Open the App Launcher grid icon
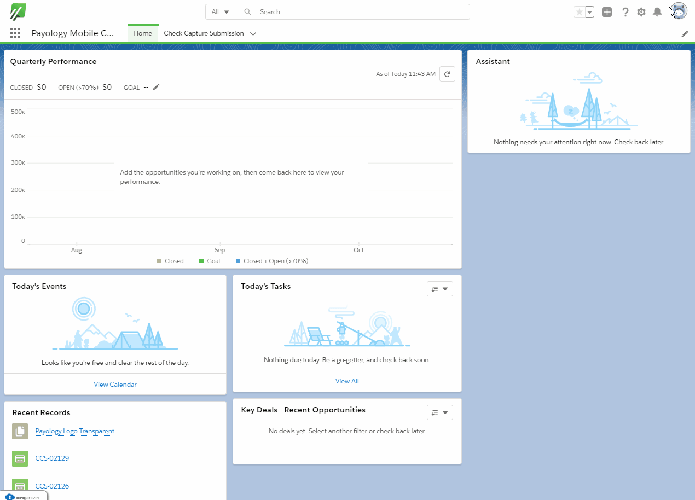Image resolution: width=695 pixels, height=500 pixels. point(15,33)
